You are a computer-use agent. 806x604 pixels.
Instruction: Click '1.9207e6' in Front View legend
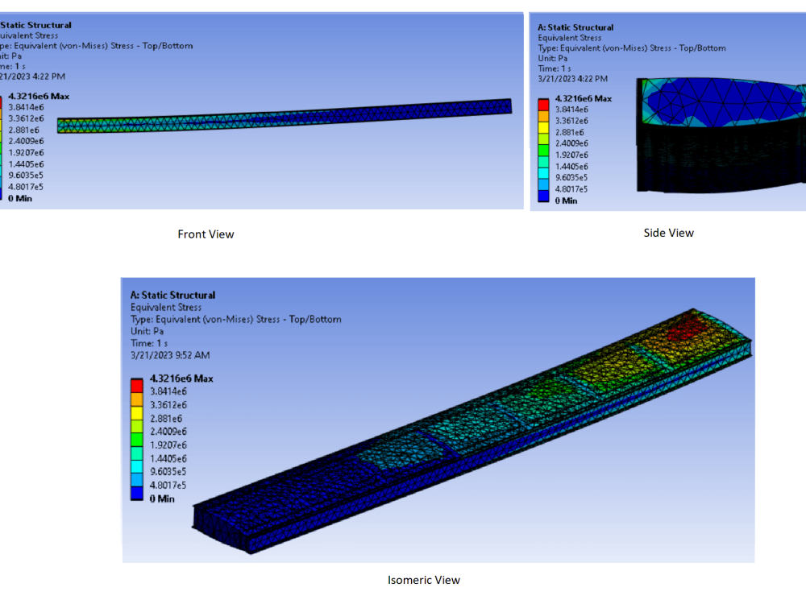26,152
